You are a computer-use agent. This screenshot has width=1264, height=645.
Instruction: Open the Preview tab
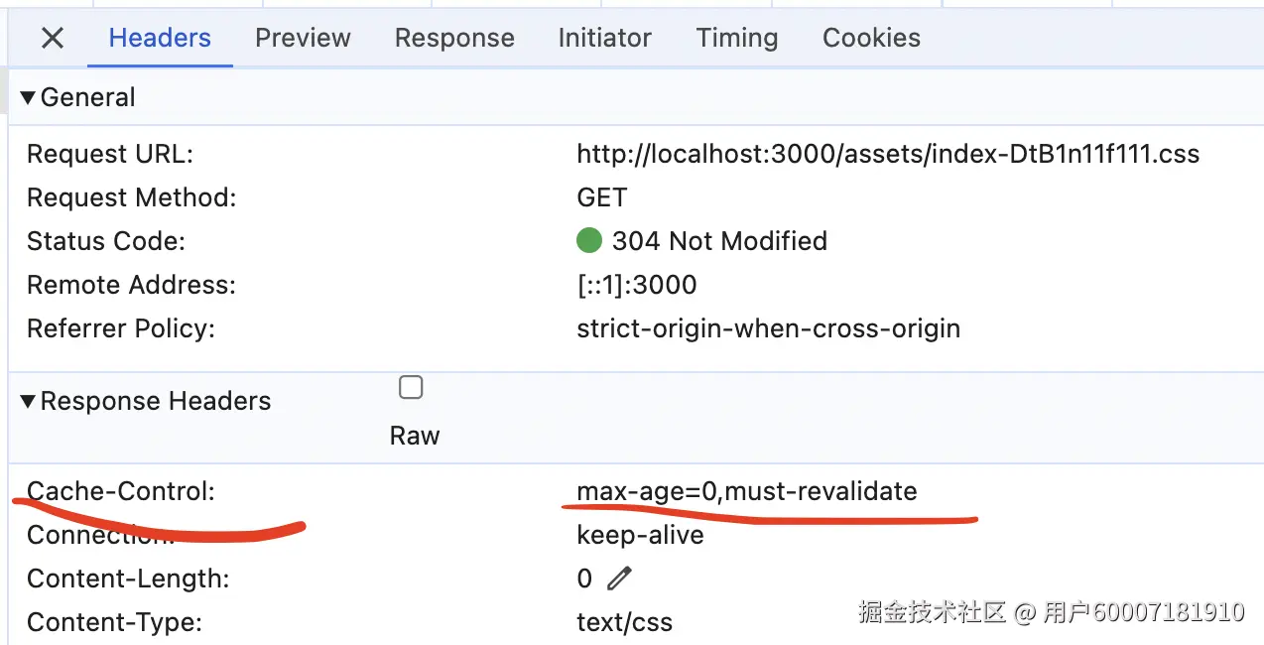point(303,39)
